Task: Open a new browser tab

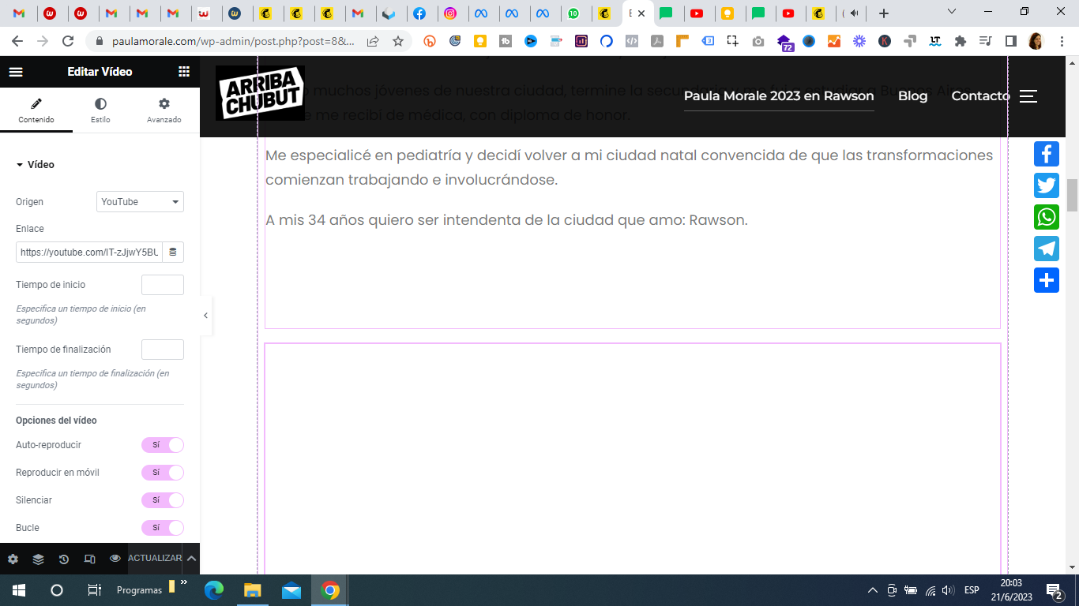Action: 884,13
